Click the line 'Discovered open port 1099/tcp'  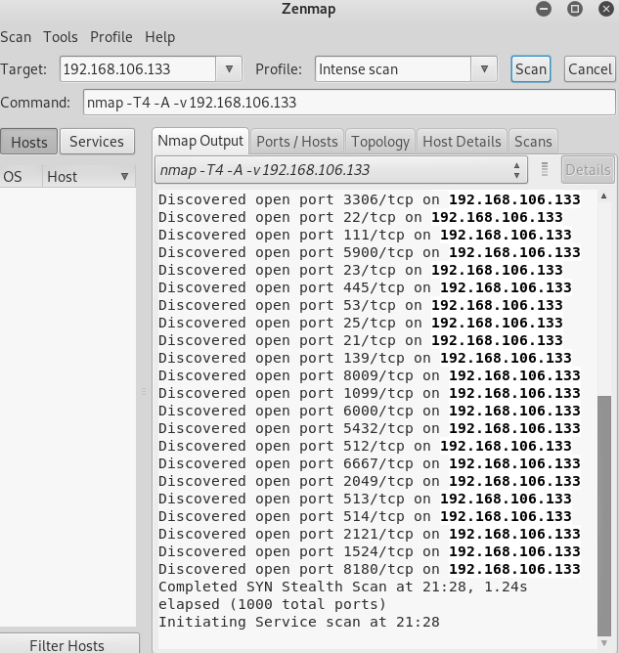pyautogui.click(x=369, y=393)
